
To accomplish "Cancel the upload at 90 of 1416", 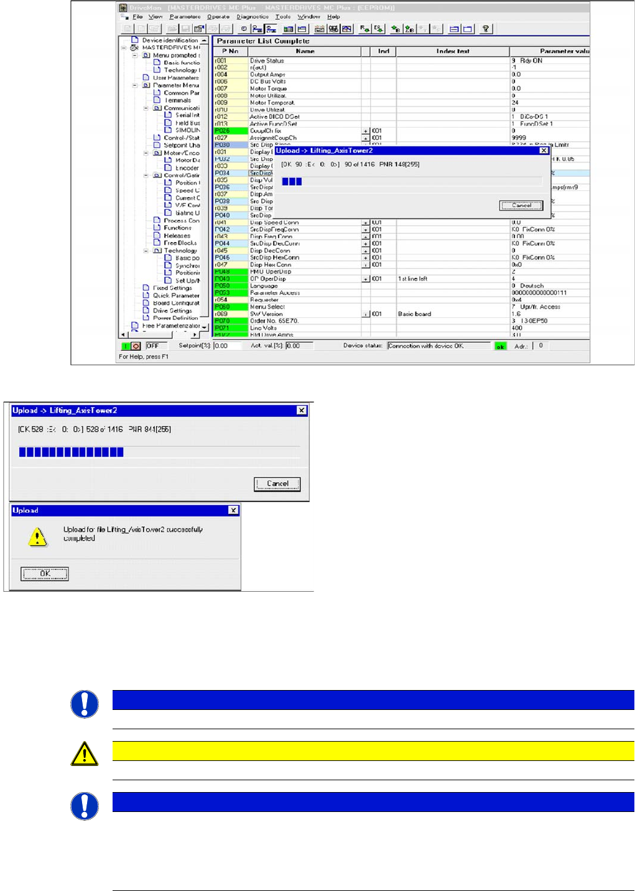I will (521, 205).
